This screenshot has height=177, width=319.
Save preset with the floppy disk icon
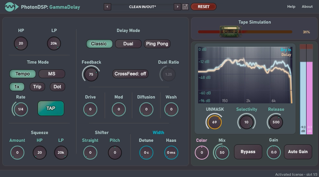tap(185, 7)
